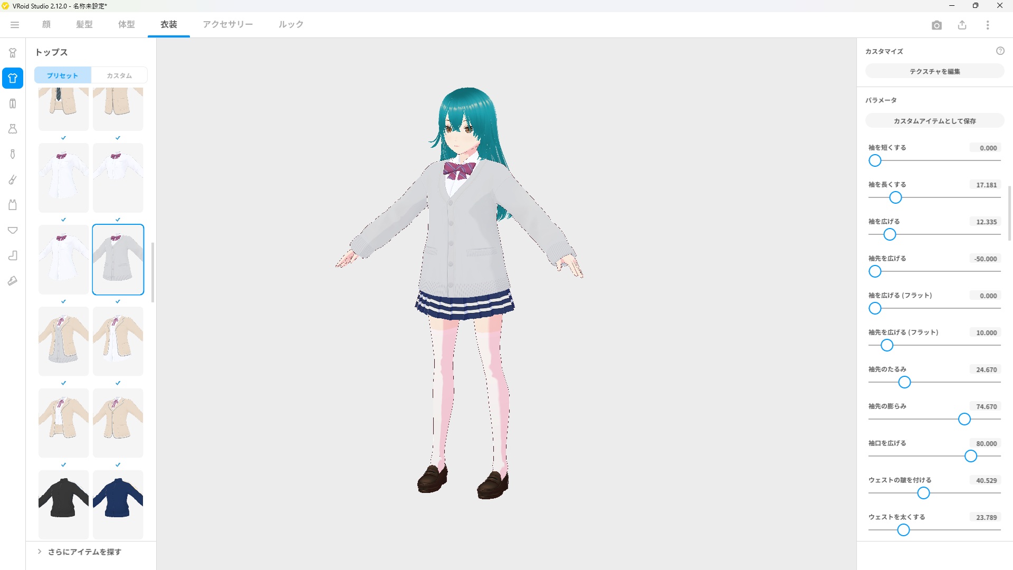Open the hamburger main menu
The width and height of the screenshot is (1013, 570).
tap(15, 25)
